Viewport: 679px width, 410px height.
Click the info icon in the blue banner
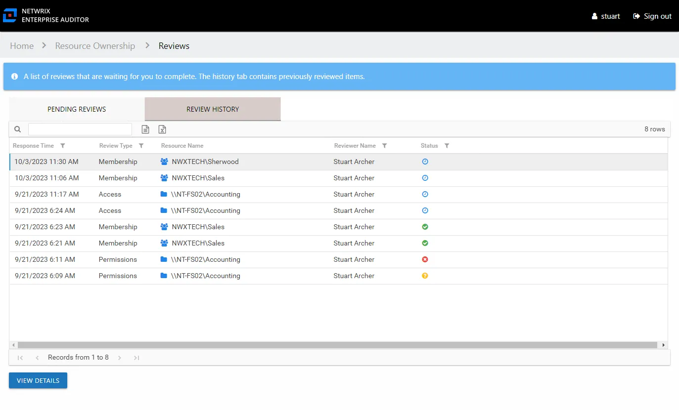(15, 77)
